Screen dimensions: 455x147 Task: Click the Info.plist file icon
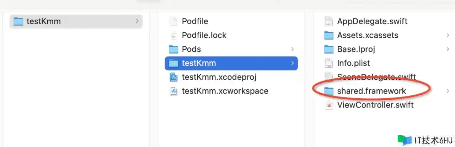tap(329, 63)
